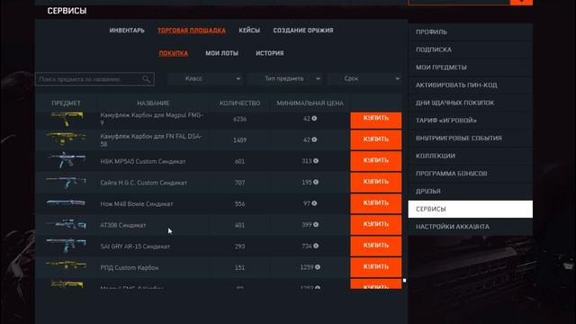
Task: Expand the Класс filter dropdown
Action: 205,78
